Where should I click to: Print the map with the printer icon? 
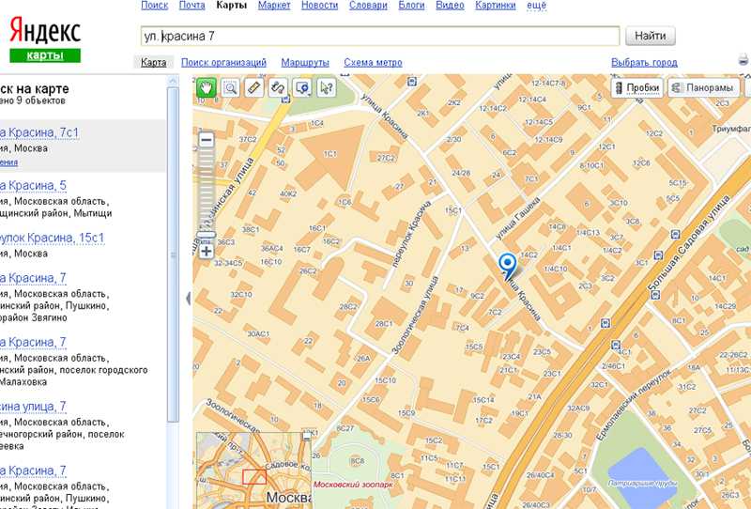click(x=743, y=59)
